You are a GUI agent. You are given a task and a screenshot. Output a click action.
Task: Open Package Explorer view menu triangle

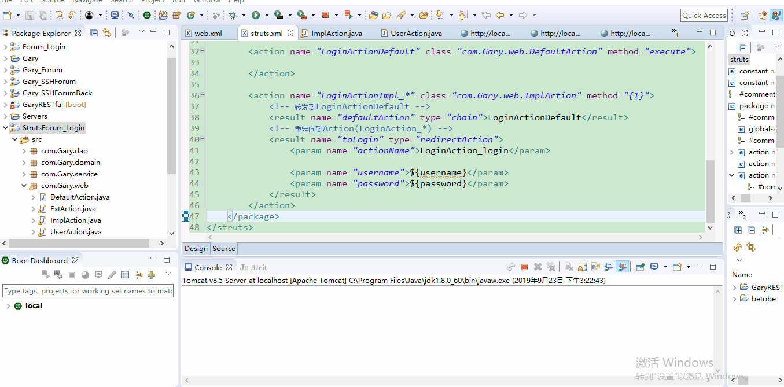(142, 32)
